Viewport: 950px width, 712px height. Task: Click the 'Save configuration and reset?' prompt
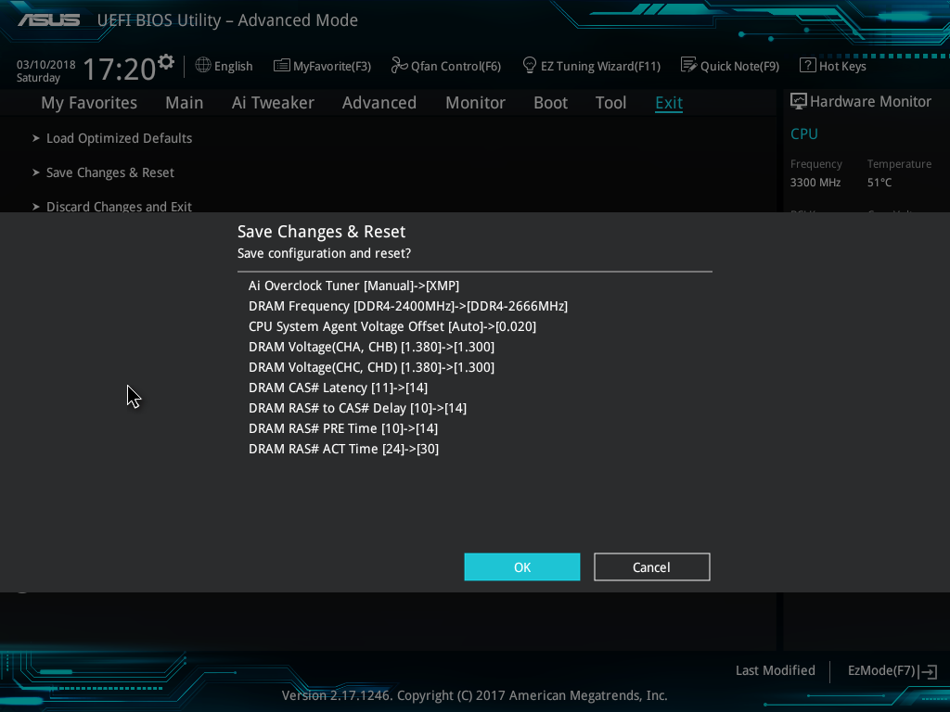tap(324, 253)
